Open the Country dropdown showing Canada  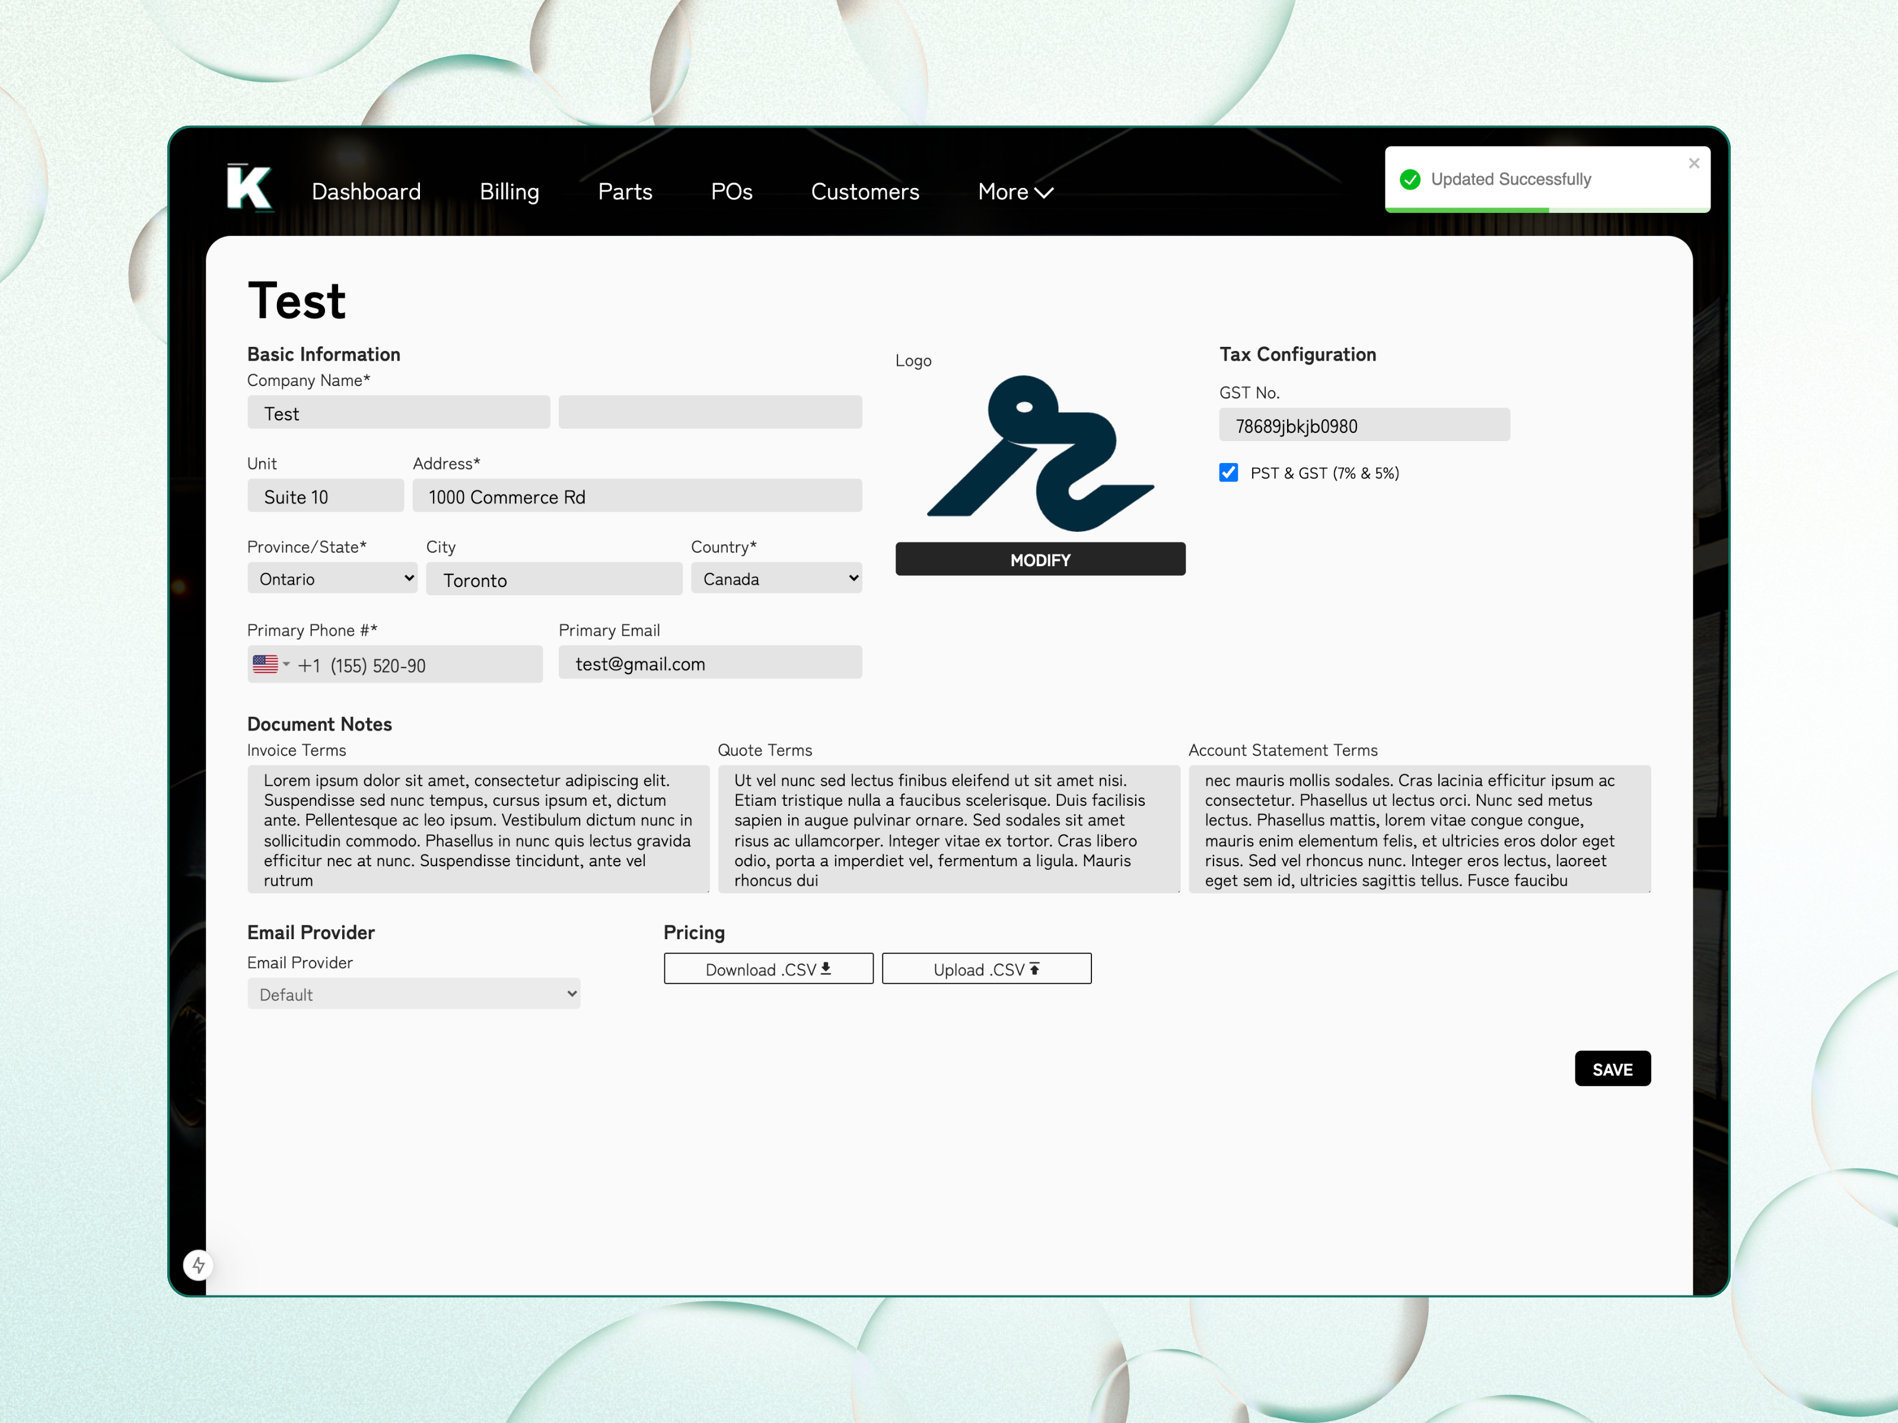click(x=776, y=579)
